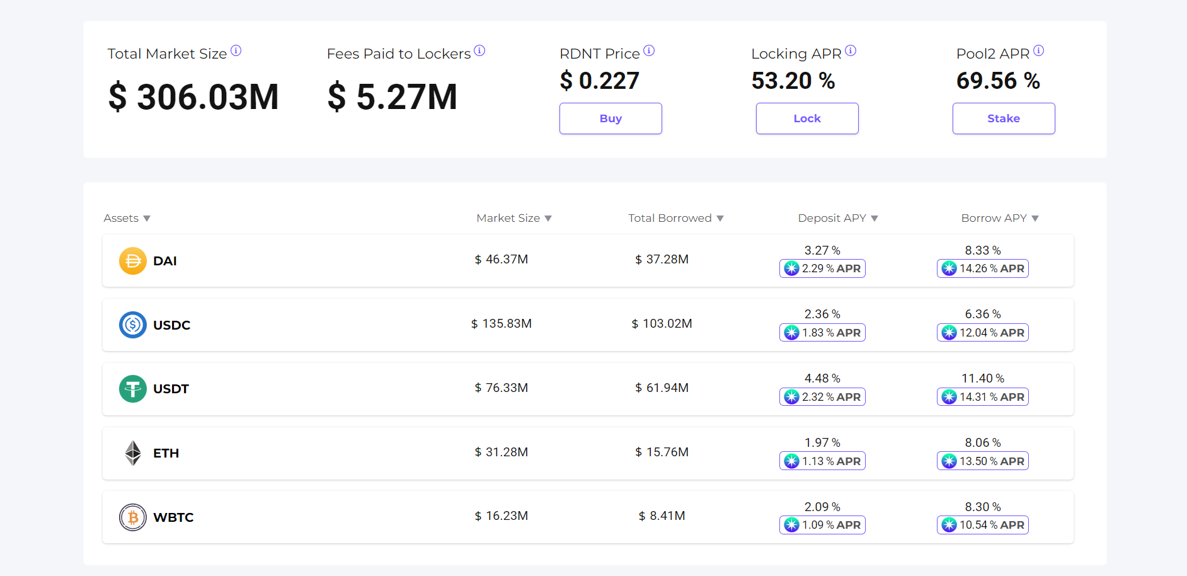The image size is (1187, 576).
Task: Click the 69.56 % Pool2 APR value
Action: [998, 81]
